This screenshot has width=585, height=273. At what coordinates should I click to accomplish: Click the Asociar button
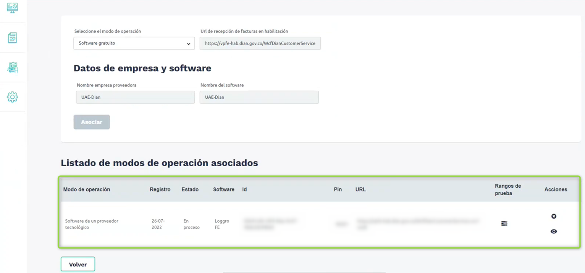[x=92, y=122]
